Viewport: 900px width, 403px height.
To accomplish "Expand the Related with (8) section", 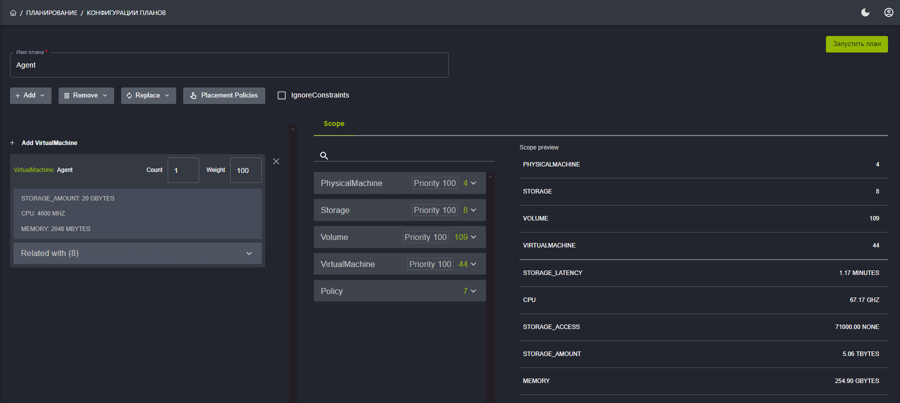I will (138, 253).
